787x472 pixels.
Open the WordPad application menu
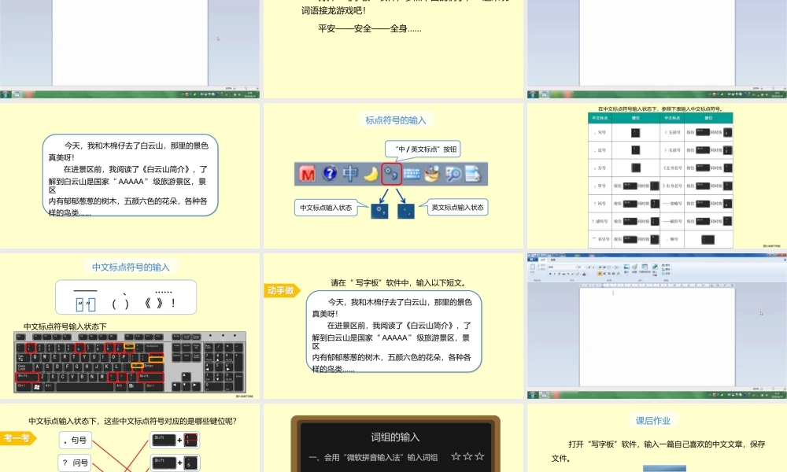pos(533,260)
